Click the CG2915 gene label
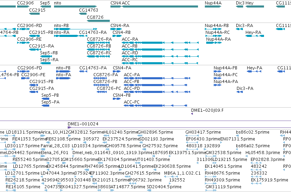 coord(37,10)
